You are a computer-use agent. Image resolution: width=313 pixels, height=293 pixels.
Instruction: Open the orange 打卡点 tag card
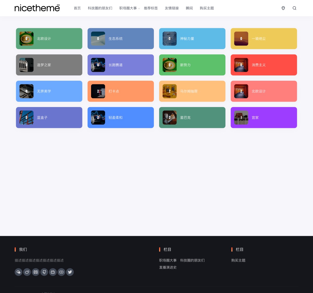click(x=121, y=91)
